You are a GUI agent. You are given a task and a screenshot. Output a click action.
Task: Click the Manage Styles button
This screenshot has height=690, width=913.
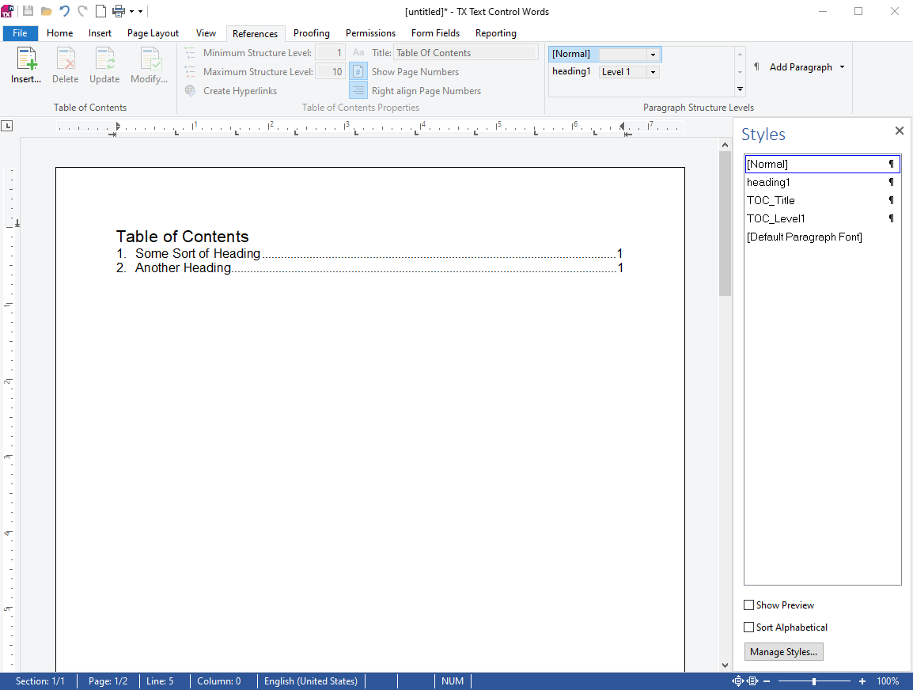click(x=784, y=651)
